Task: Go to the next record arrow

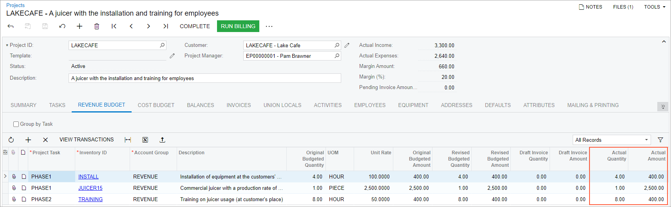Action: point(148,26)
